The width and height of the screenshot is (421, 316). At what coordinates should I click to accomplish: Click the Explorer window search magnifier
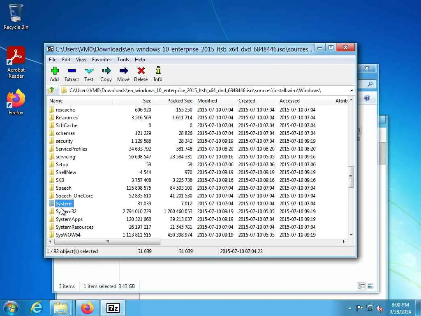click(x=370, y=84)
